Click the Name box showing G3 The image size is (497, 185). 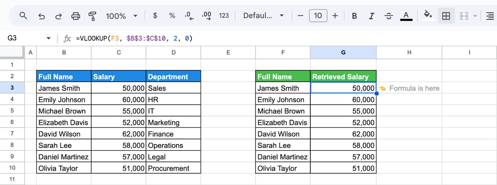[12, 38]
